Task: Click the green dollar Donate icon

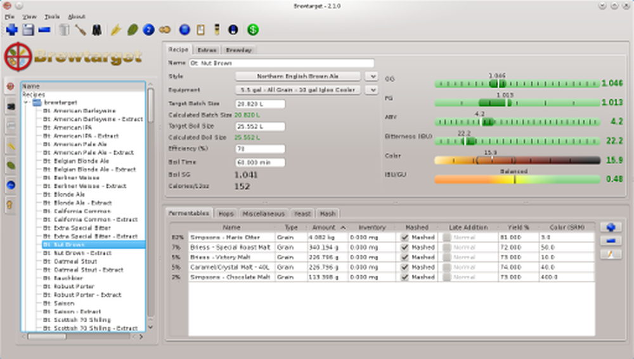Action: (x=253, y=30)
